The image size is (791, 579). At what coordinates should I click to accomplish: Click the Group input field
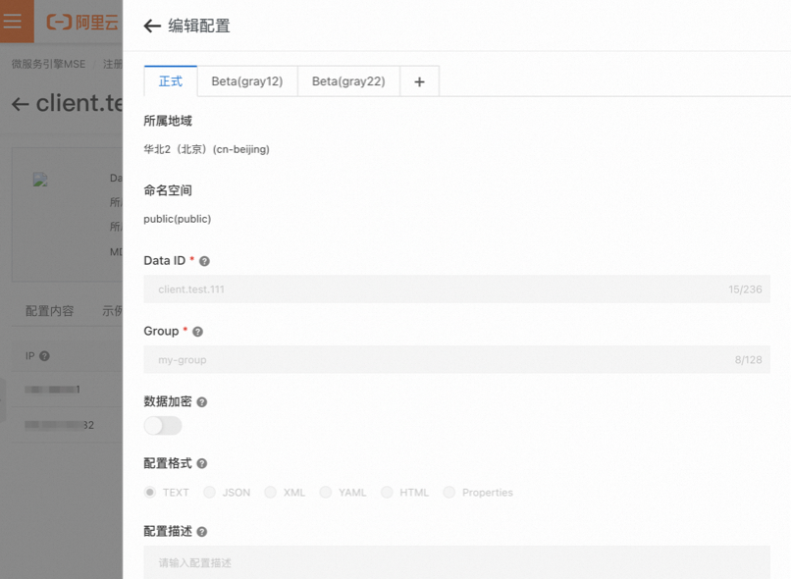pos(456,359)
